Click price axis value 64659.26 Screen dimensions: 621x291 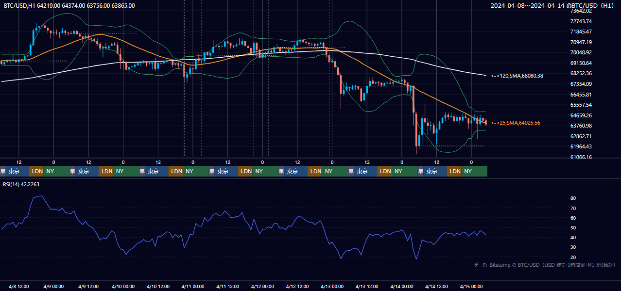click(x=581, y=115)
